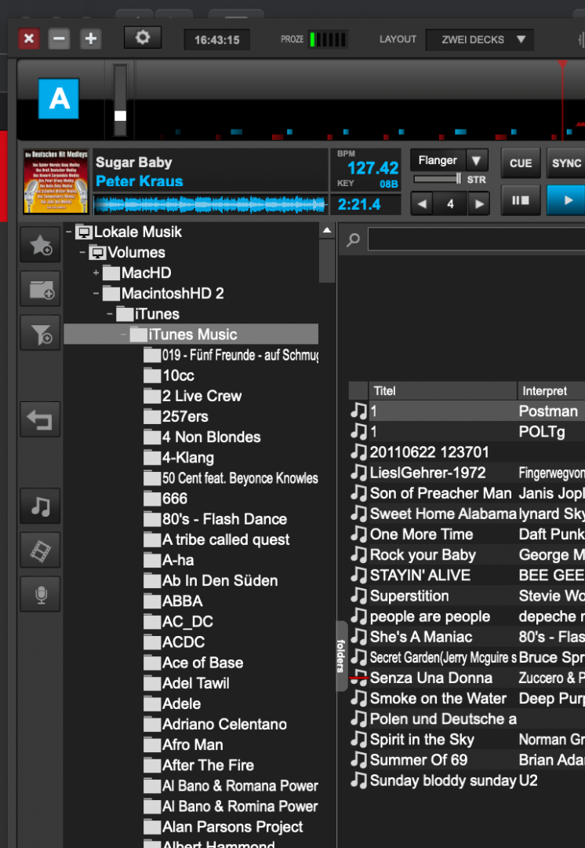The image size is (585, 848).
Task: Click the favorites star add icon
Action: point(41,245)
